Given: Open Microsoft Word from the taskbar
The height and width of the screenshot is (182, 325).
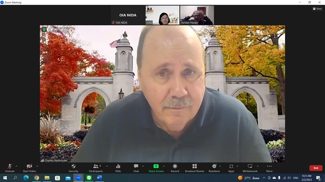Looking at the screenshot, I should [99, 178].
